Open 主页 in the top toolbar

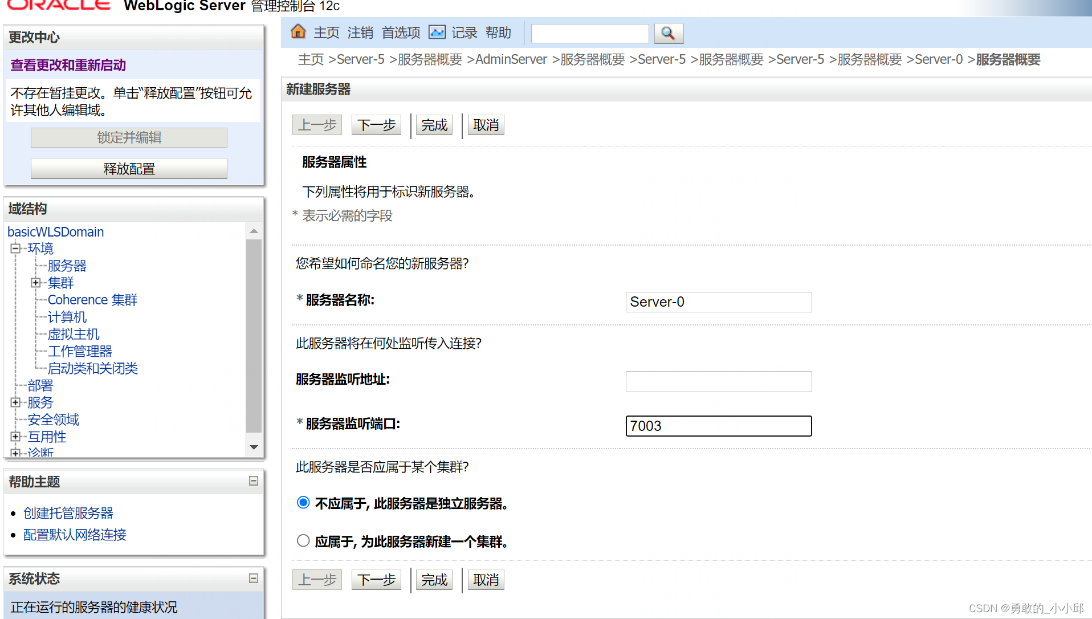click(x=327, y=33)
